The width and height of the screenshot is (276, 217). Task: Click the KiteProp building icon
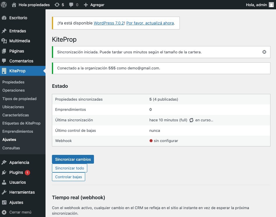pos(4,71)
